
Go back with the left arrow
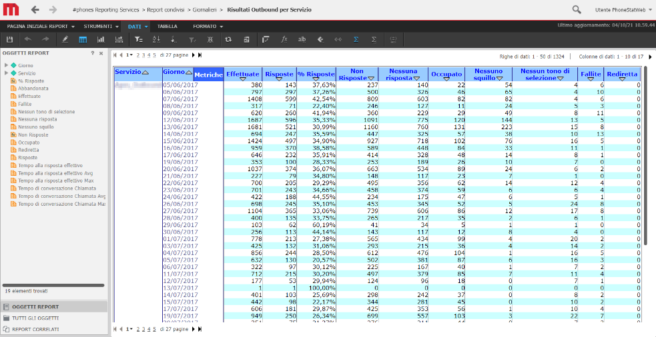(35, 9)
